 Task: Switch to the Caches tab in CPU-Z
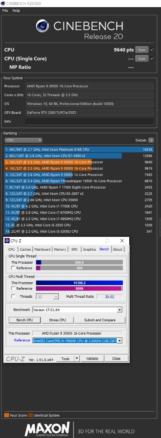click(26, 249)
